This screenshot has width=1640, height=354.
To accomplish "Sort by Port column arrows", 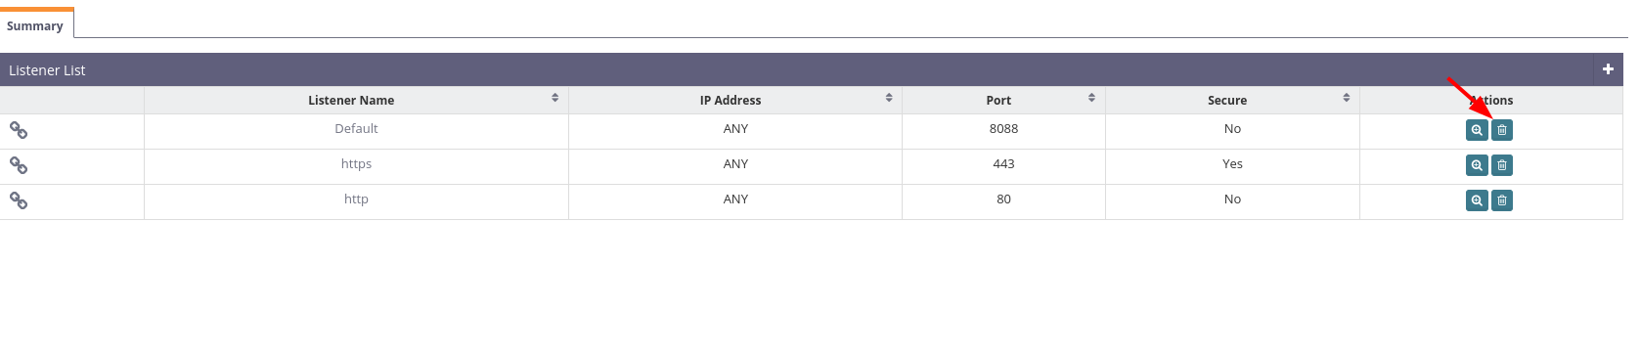I will tap(1091, 98).
